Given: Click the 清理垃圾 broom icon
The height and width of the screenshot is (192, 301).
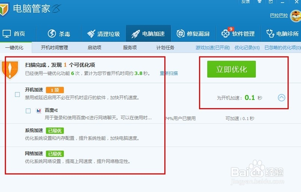Looking at the screenshot, I should (x=91, y=34).
